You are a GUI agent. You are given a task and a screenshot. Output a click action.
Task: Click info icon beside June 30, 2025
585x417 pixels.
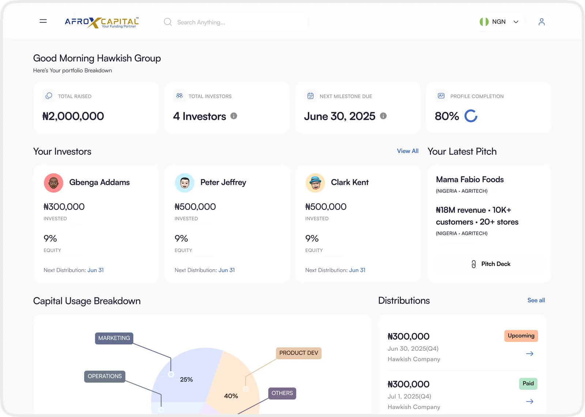383,116
